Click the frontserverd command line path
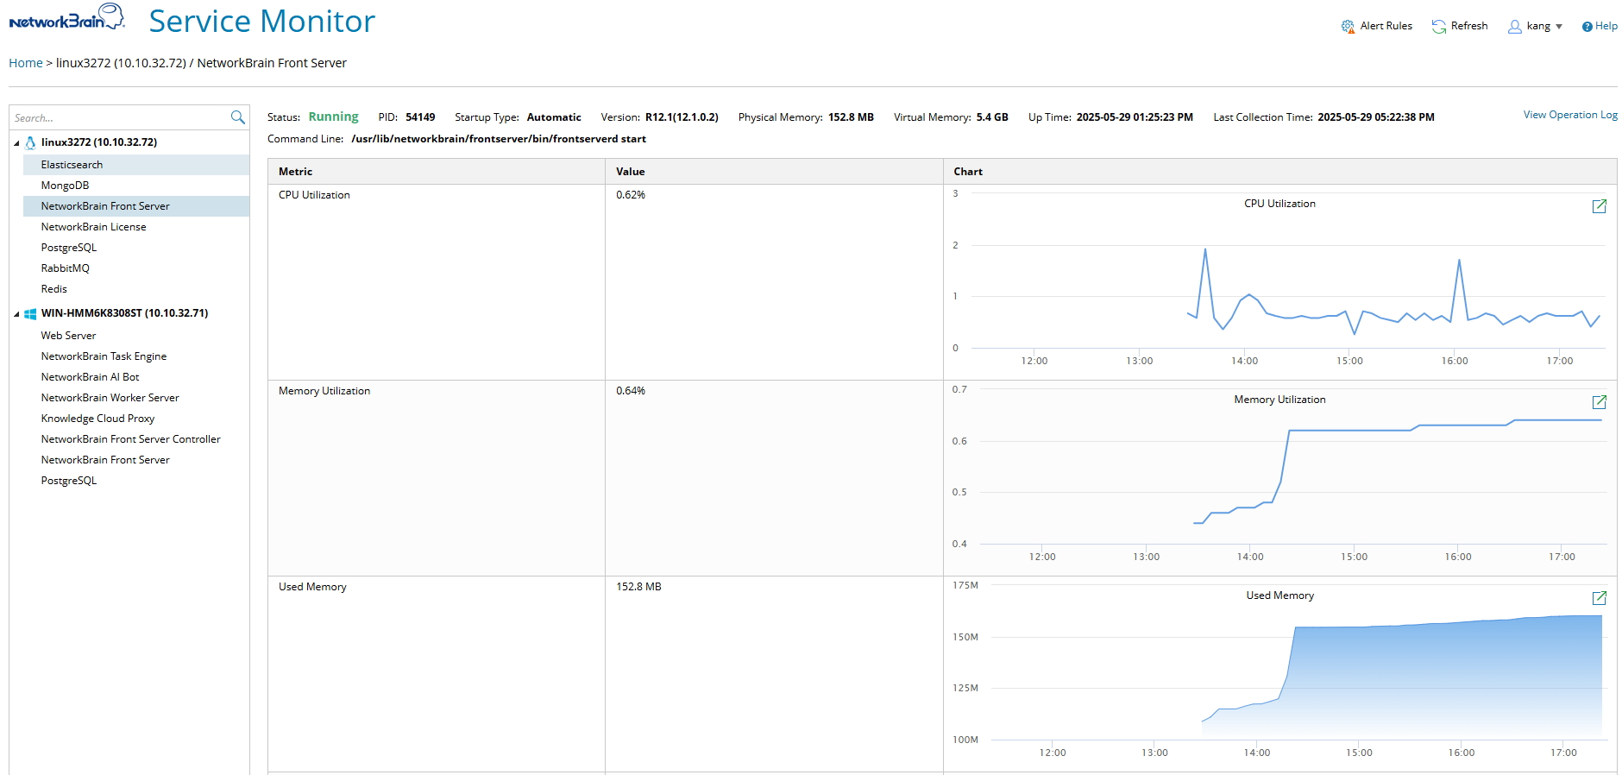The image size is (1622, 775). tap(499, 139)
